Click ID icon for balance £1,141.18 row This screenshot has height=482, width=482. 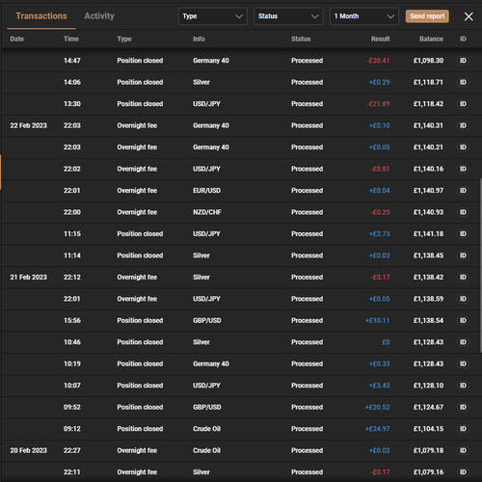463,234
